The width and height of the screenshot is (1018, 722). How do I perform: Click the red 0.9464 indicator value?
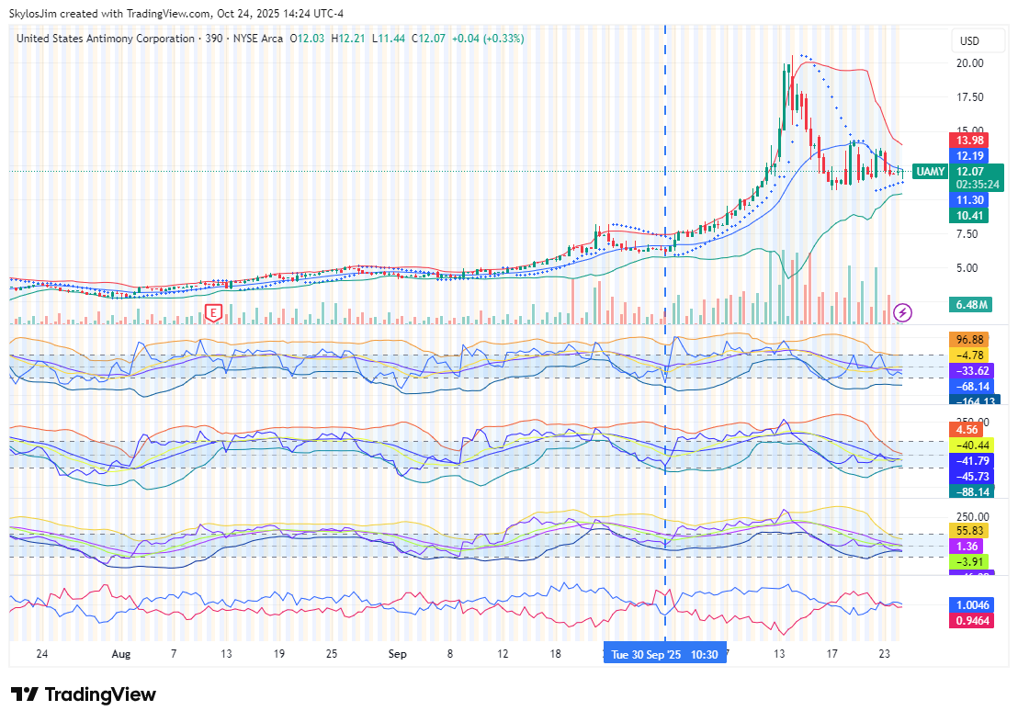[974, 621]
